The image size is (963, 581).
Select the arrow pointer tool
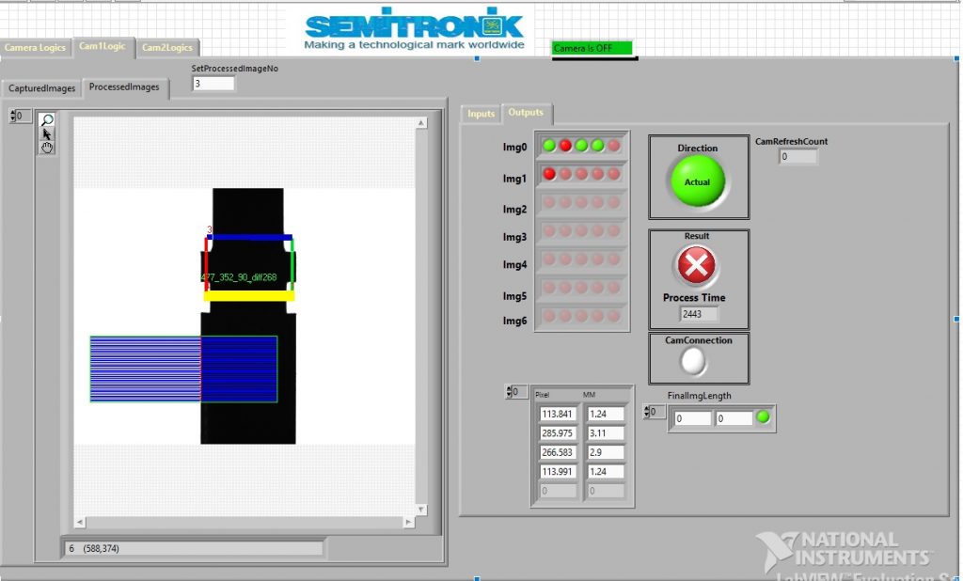click(x=47, y=133)
